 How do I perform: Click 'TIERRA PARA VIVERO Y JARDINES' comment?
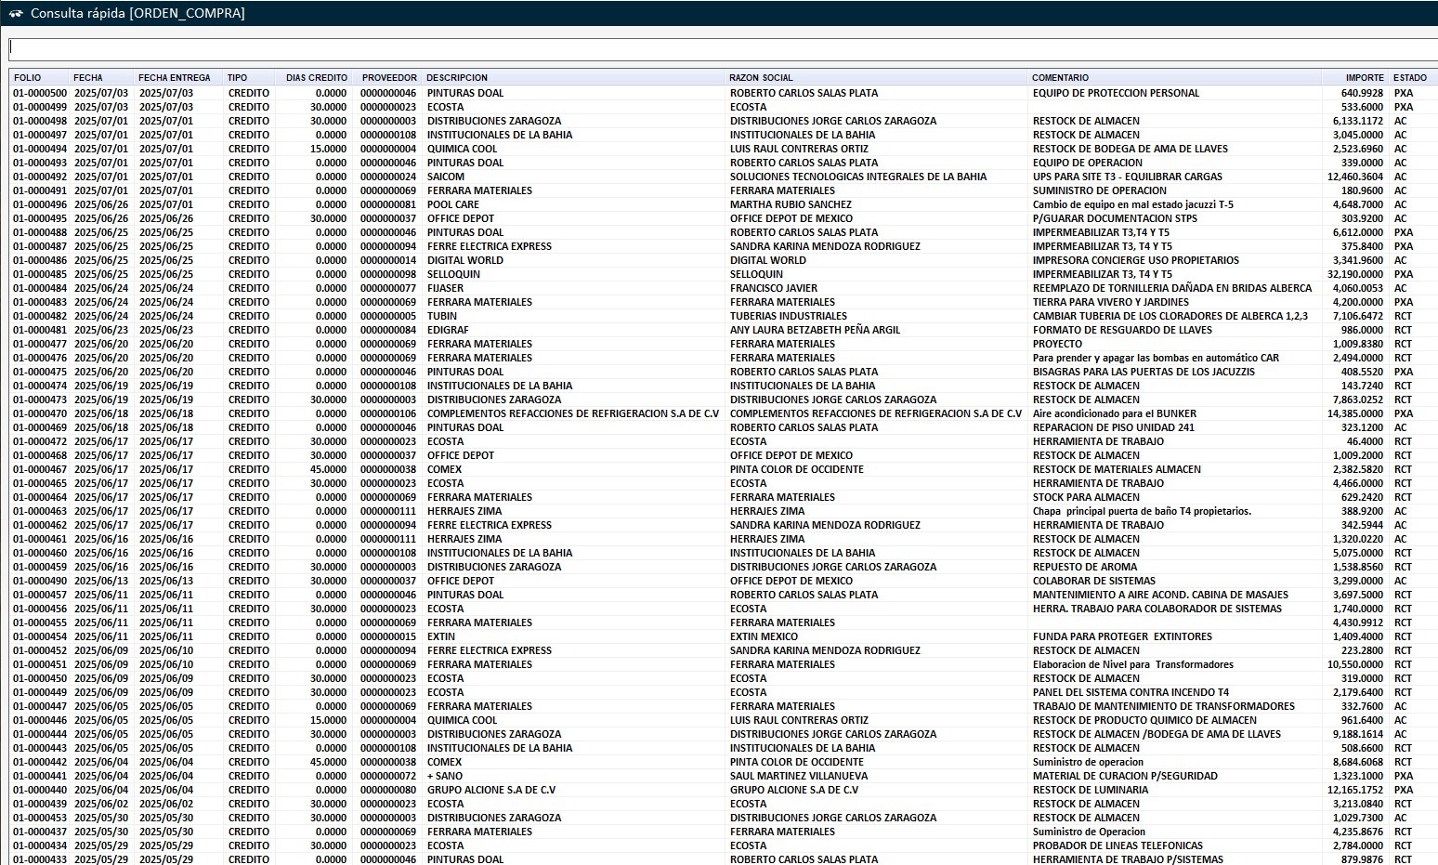pos(1110,302)
